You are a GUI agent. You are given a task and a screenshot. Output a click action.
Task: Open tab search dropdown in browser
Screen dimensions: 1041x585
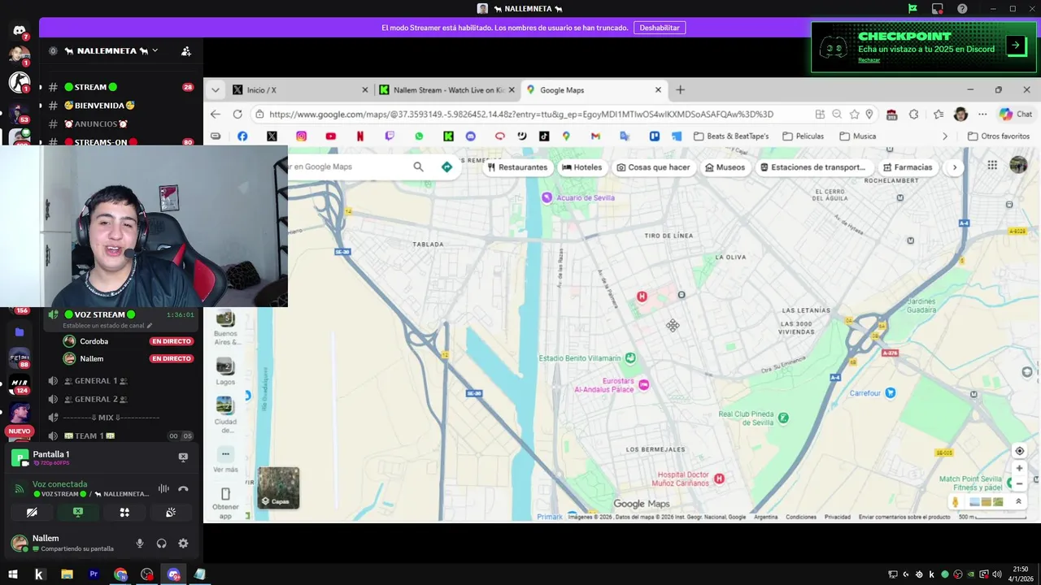pos(216,90)
